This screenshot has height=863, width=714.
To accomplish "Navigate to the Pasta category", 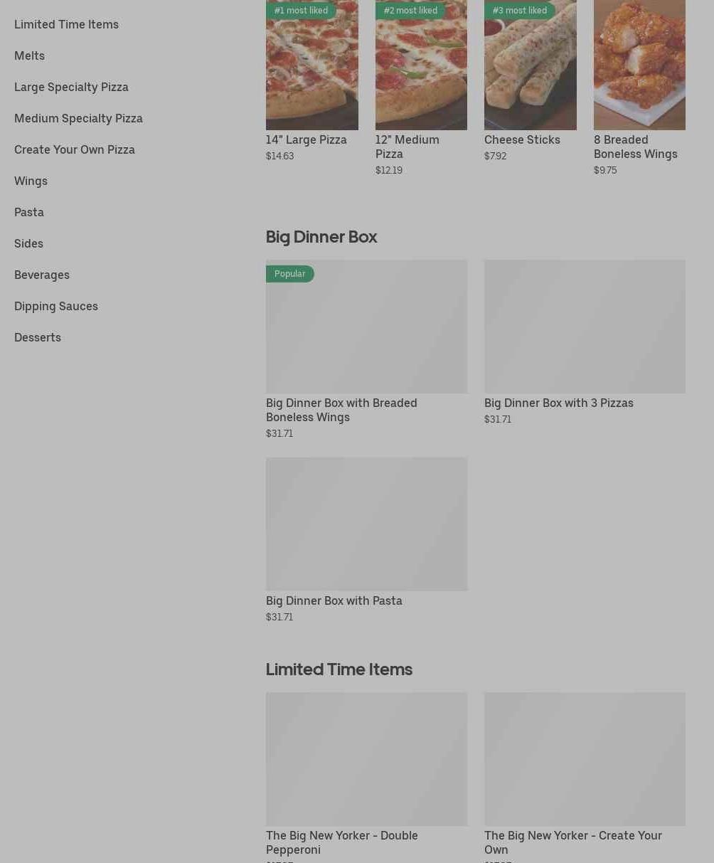I will pos(29,212).
